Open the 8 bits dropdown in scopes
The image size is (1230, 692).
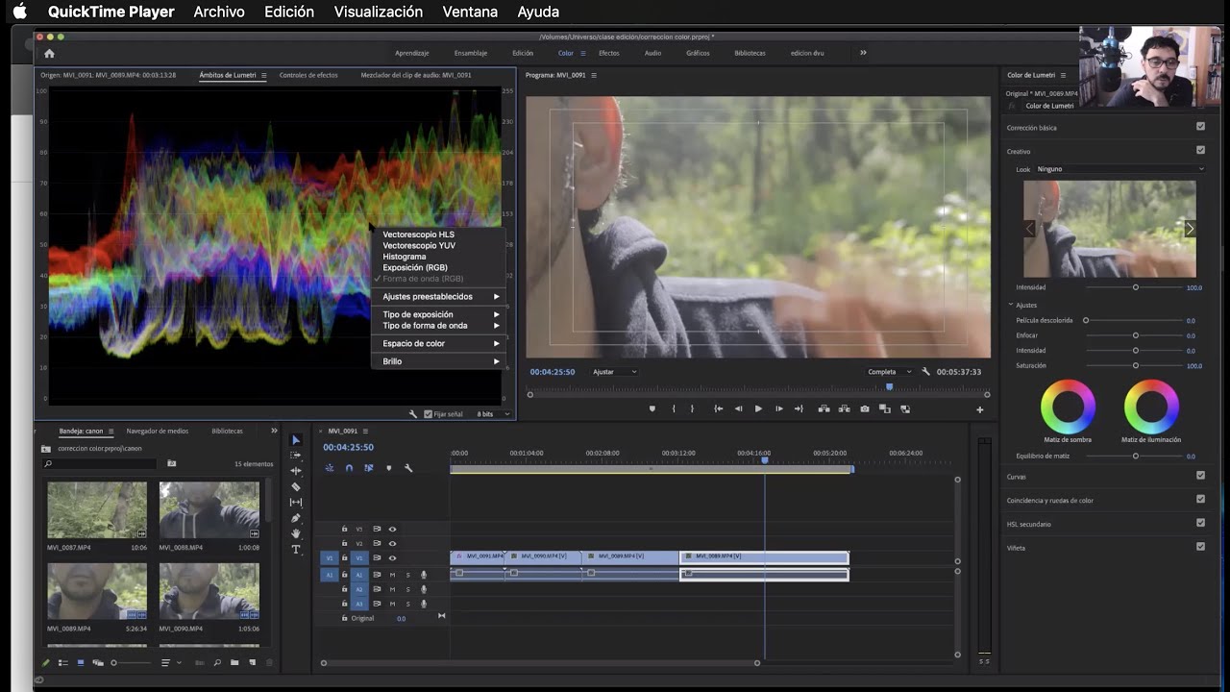point(494,414)
